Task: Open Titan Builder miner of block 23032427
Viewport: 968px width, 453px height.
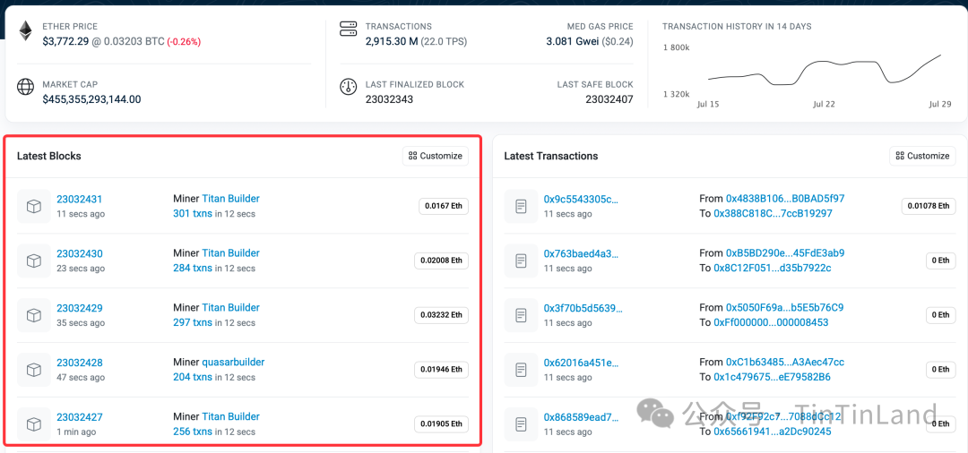Action: pos(231,416)
